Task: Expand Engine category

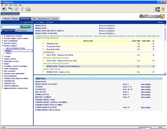Action: coord(3,64)
